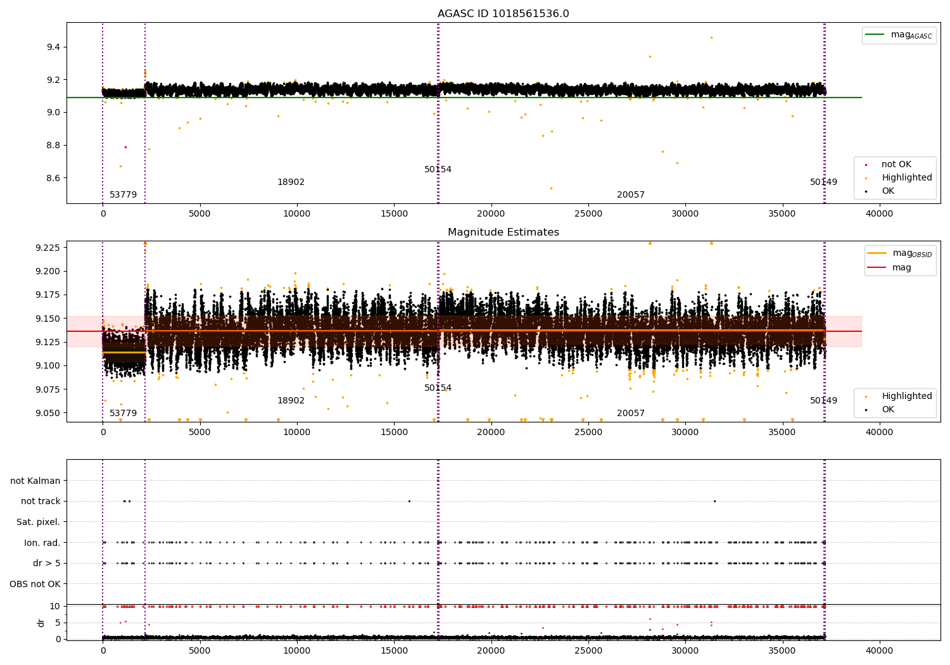Click the 9.225 y-axis tick label
The height and width of the screenshot is (665, 950).
click(x=47, y=248)
